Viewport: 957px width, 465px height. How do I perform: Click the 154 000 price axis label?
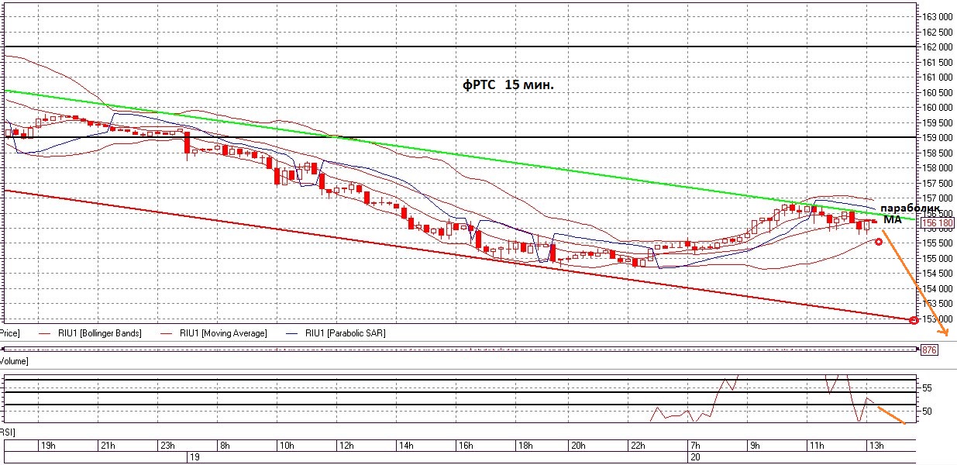938,289
